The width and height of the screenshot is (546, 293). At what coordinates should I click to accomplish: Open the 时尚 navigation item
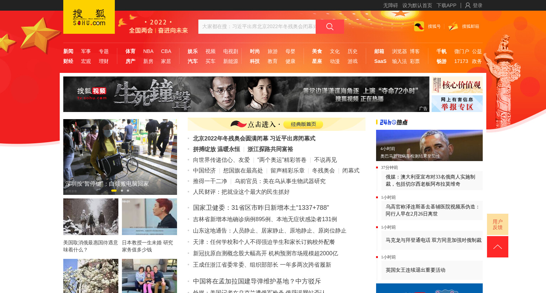[255, 51]
